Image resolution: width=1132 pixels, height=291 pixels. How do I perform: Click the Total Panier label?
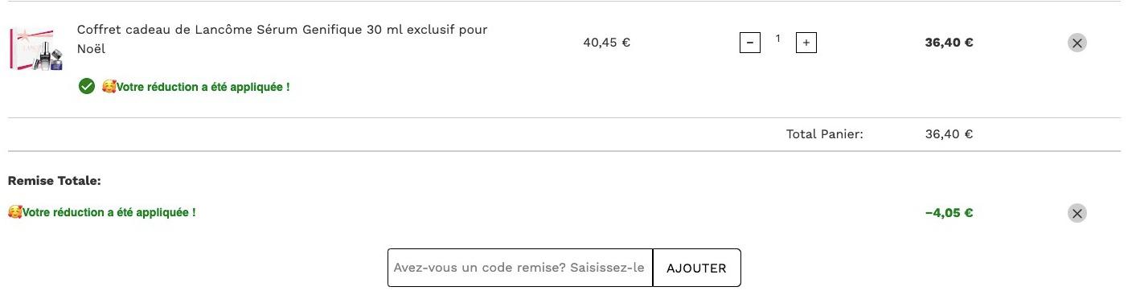(824, 134)
